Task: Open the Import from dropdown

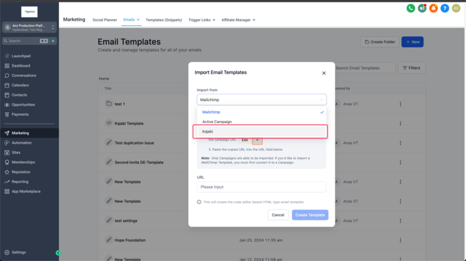Action: pyautogui.click(x=261, y=100)
